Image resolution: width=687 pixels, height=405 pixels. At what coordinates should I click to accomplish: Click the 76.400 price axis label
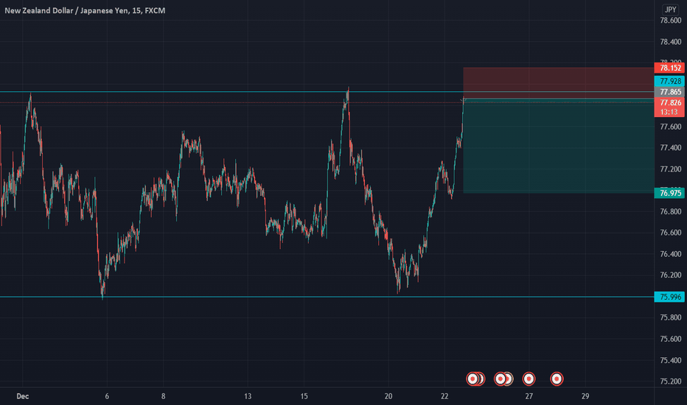pos(670,254)
